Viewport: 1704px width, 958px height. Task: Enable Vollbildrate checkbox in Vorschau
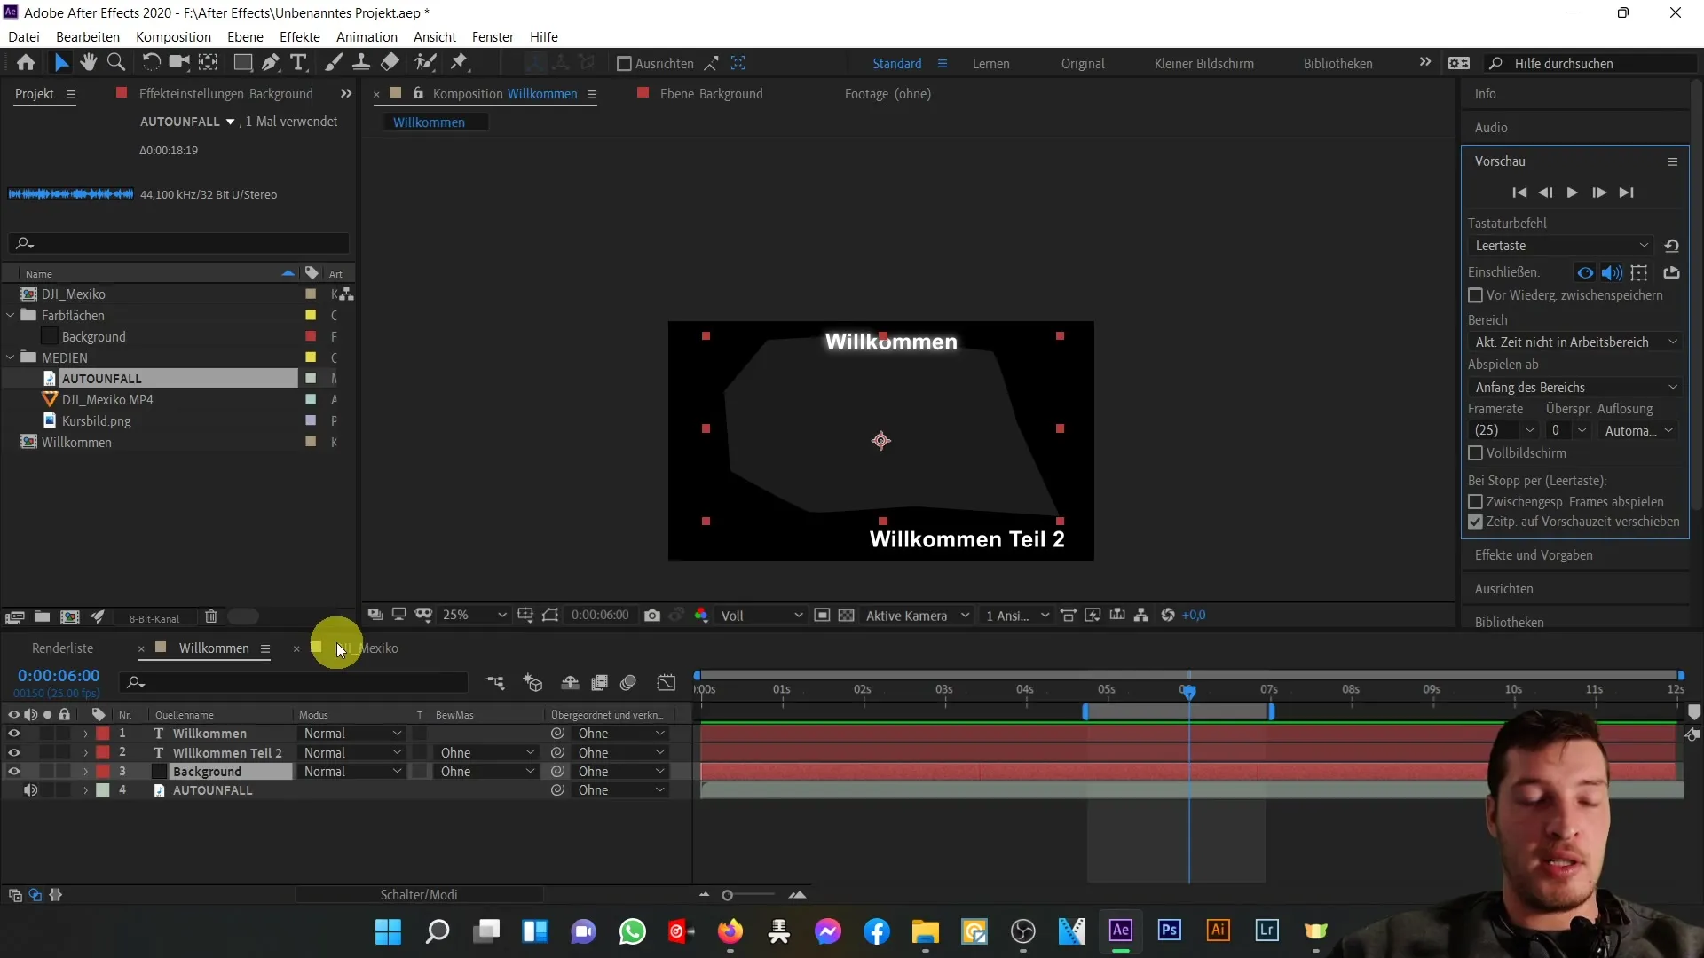pyautogui.click(x=1477, y=454)
